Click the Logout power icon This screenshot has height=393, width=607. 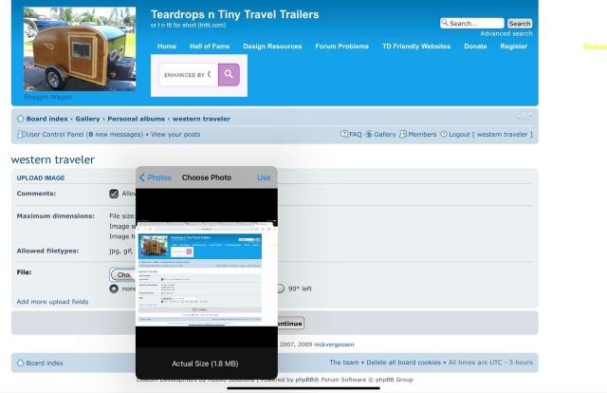coord(444,134)
